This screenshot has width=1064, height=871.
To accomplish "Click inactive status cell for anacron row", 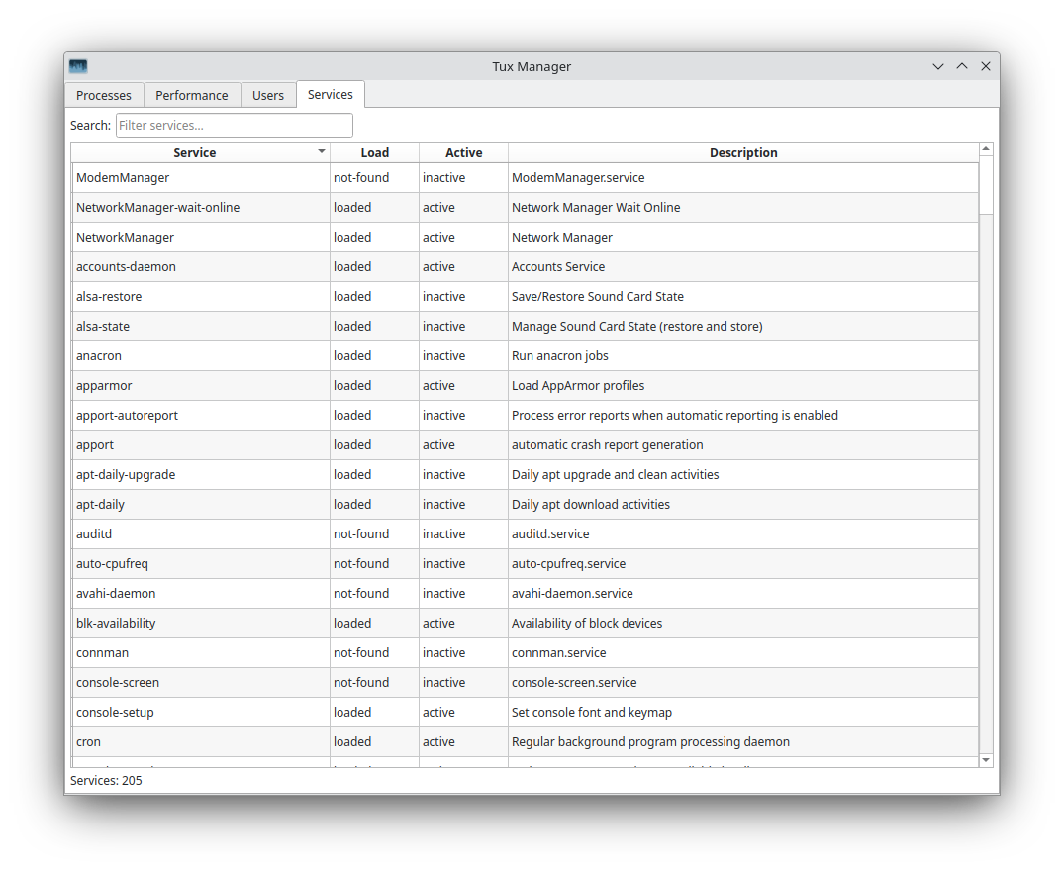I will pyautogui.click(x=463, y=356).
